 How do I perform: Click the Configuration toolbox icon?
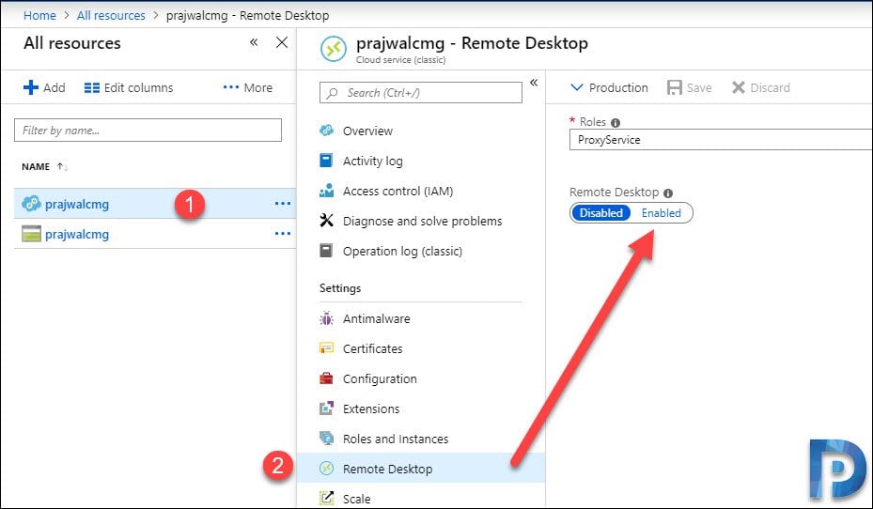pyautogui.click(x=326, y=378)
